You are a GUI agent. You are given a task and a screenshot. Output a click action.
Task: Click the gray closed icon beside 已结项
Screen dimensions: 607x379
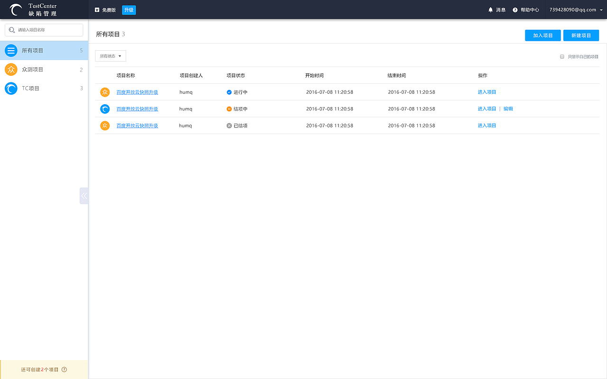[230, 126]
